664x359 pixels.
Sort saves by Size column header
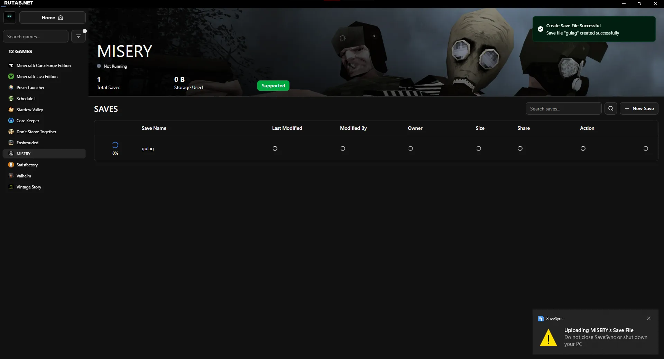click(480, 128)
